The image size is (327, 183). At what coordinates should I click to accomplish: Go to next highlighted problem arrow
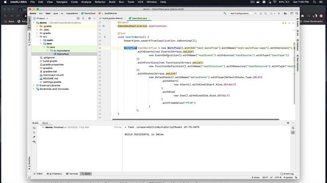point(293,23)
